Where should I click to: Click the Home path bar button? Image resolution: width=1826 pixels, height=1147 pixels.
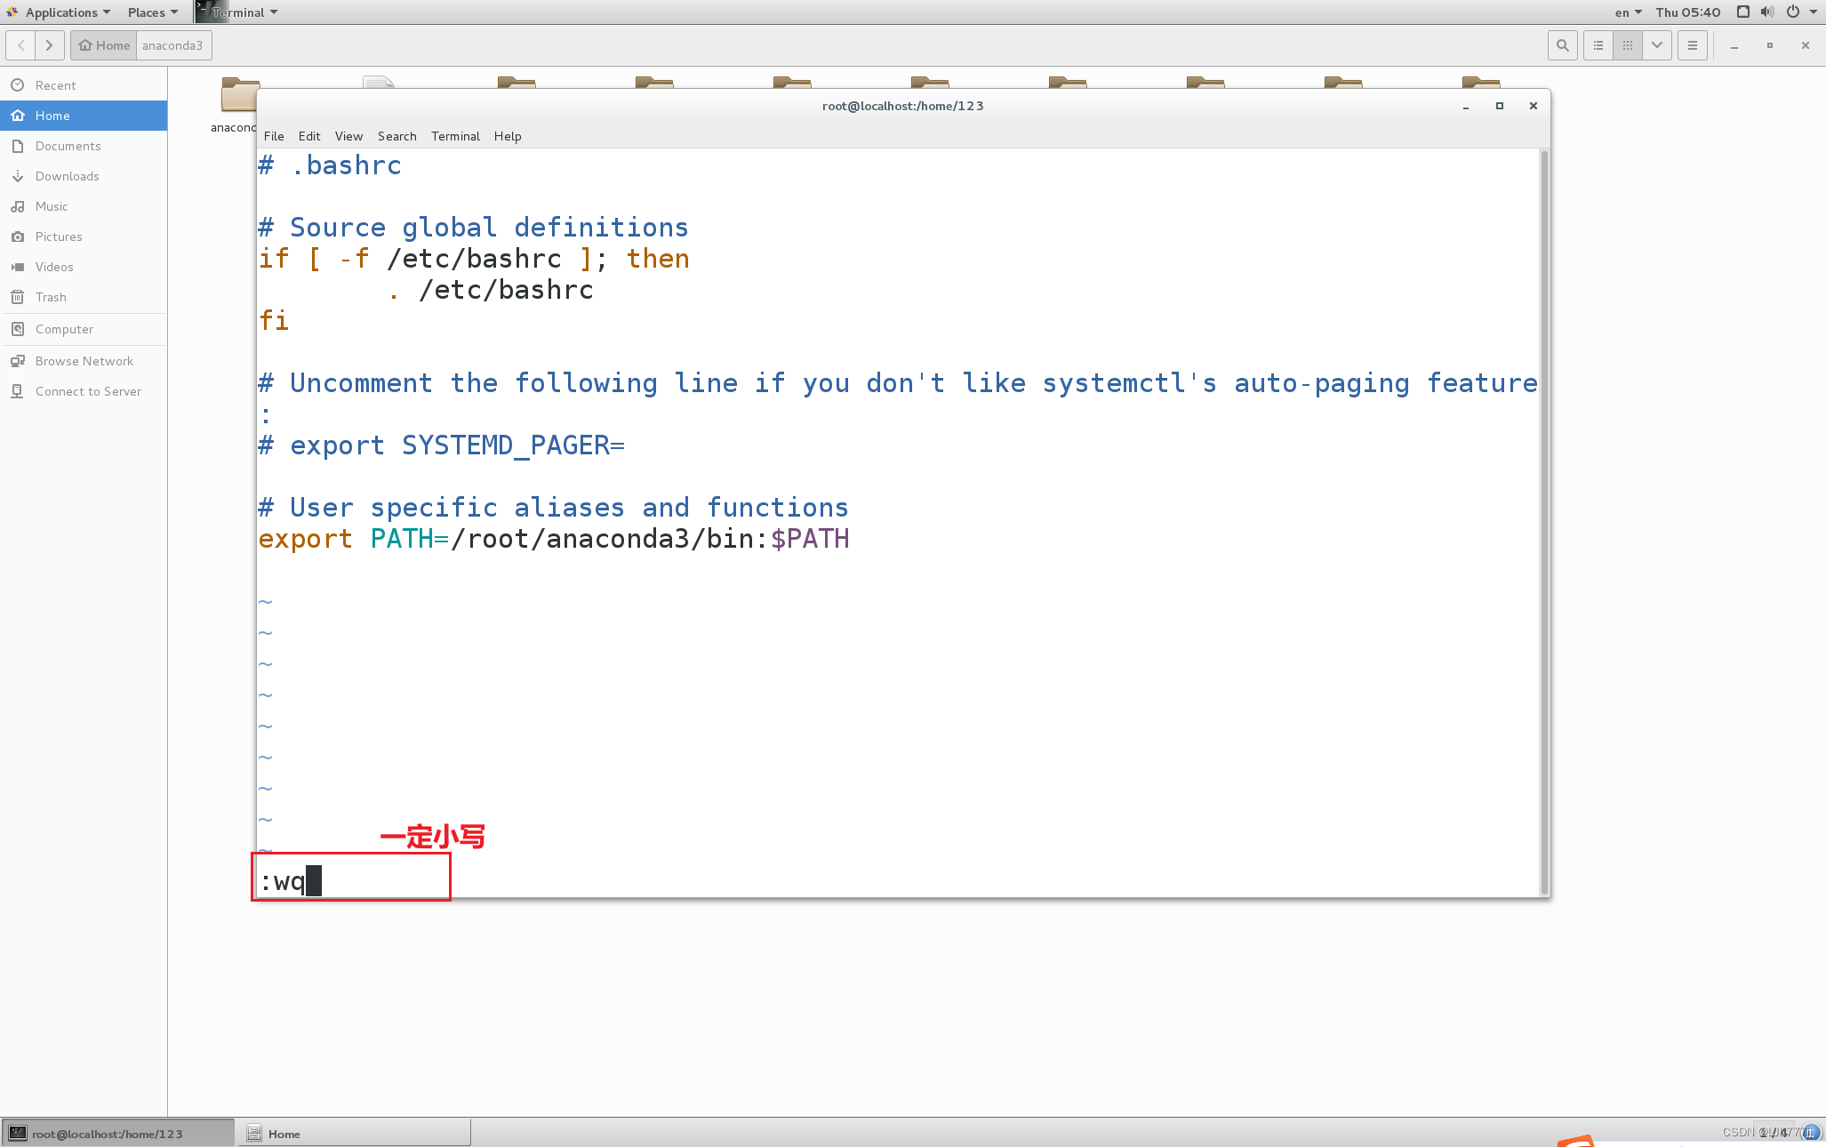coord(104,45)
